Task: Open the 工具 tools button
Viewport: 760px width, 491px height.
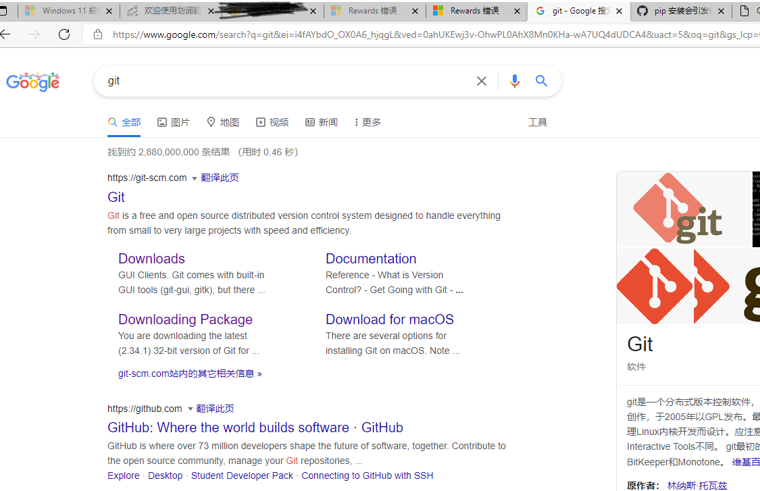Action: coord(537,122)
